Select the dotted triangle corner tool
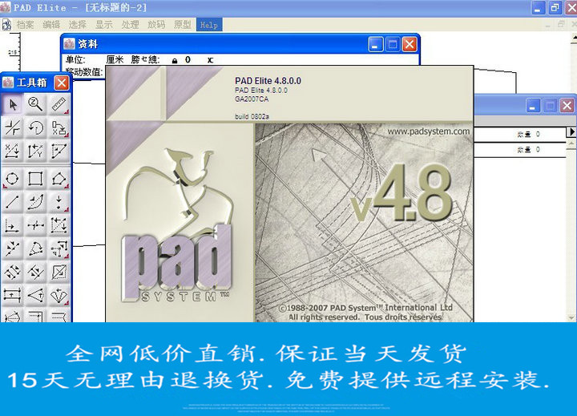The height and width of the screenshot is (416, 577). coord(59,151)
